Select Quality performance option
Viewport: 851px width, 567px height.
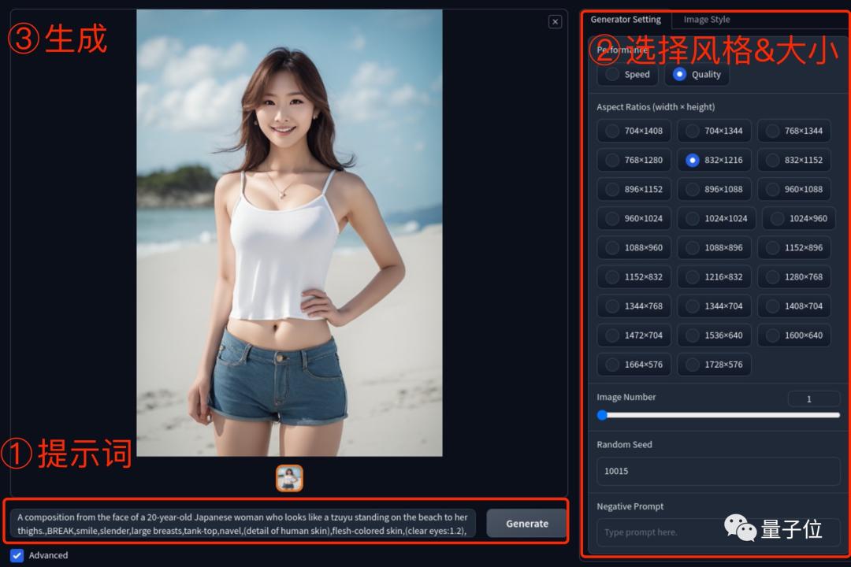point(697,74)
